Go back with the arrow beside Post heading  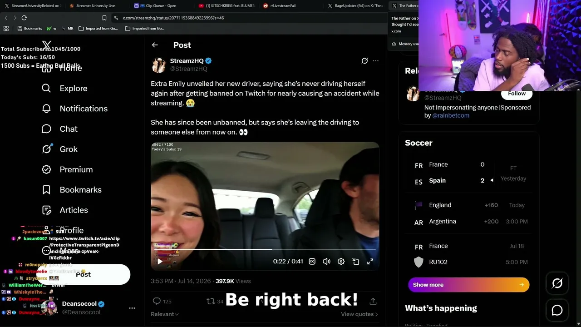pos(155,45)
